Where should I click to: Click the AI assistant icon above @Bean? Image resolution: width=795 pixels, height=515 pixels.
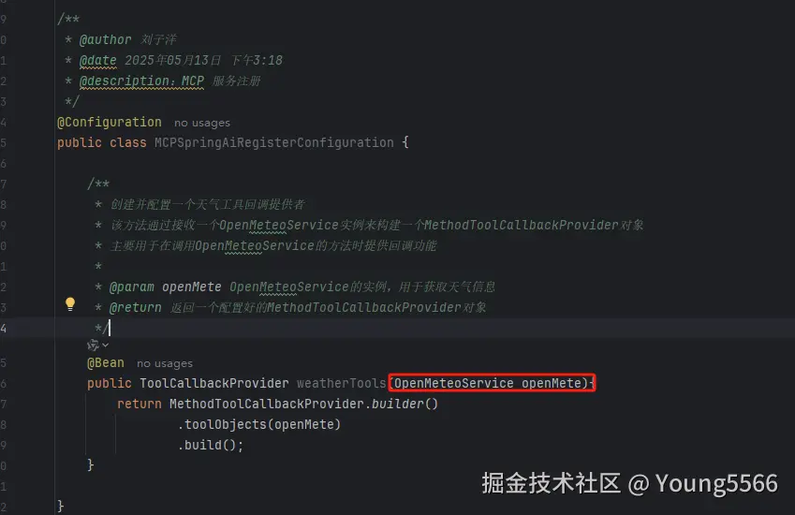tap(93, 346)
